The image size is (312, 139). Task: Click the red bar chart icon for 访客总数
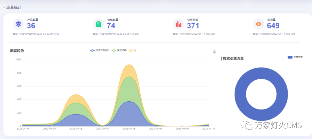pyautogui.click(x=179, y=24)
